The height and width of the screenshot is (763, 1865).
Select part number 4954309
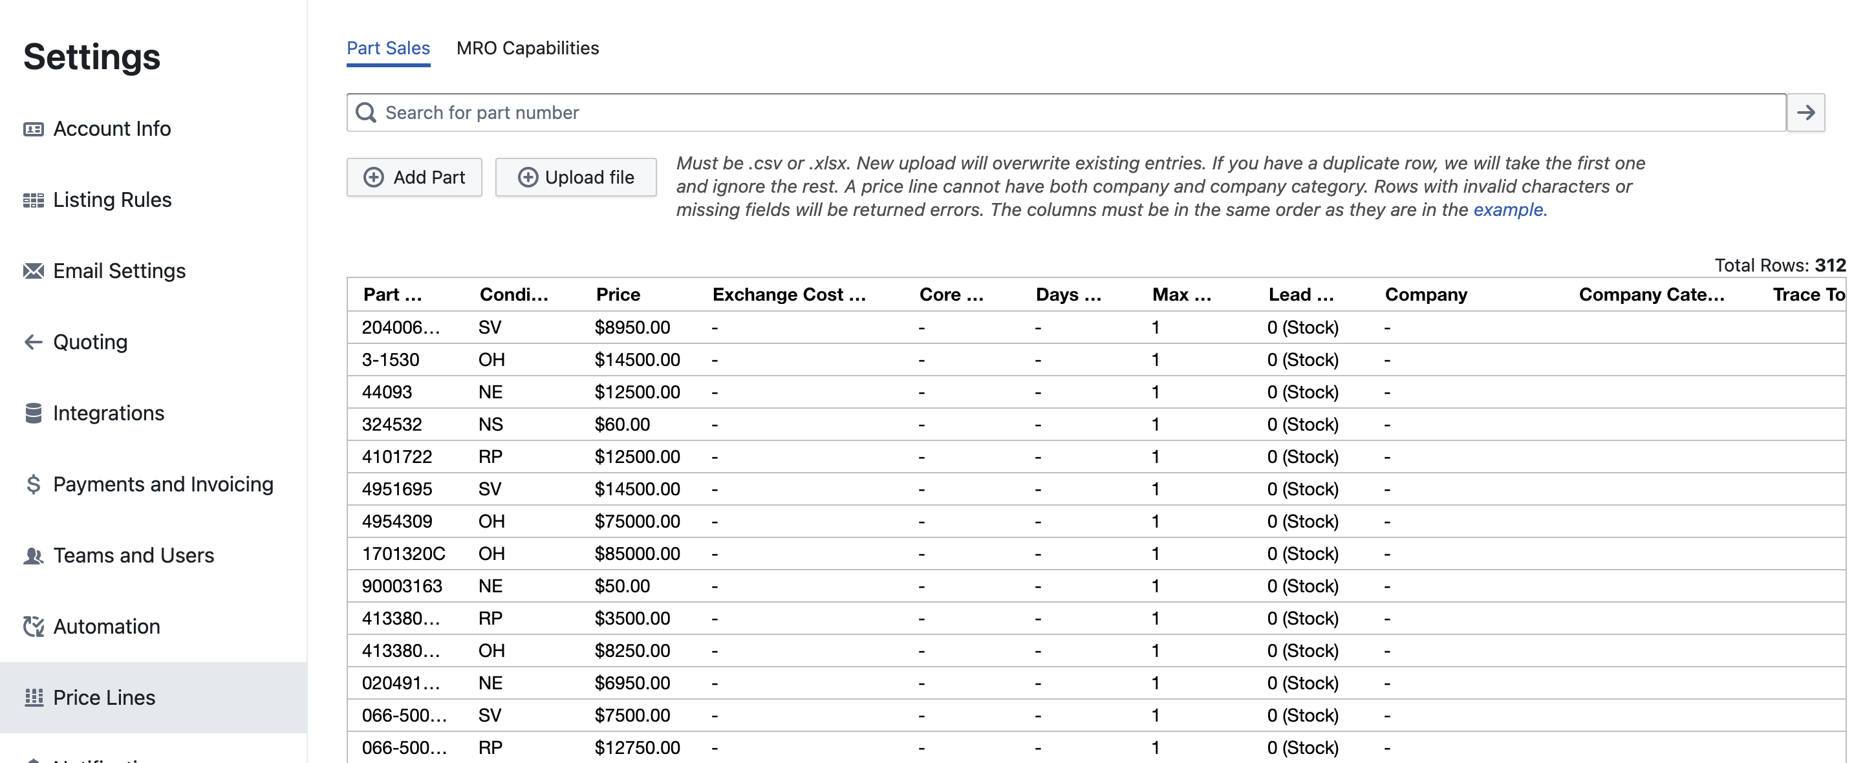[x=397, y=521]
